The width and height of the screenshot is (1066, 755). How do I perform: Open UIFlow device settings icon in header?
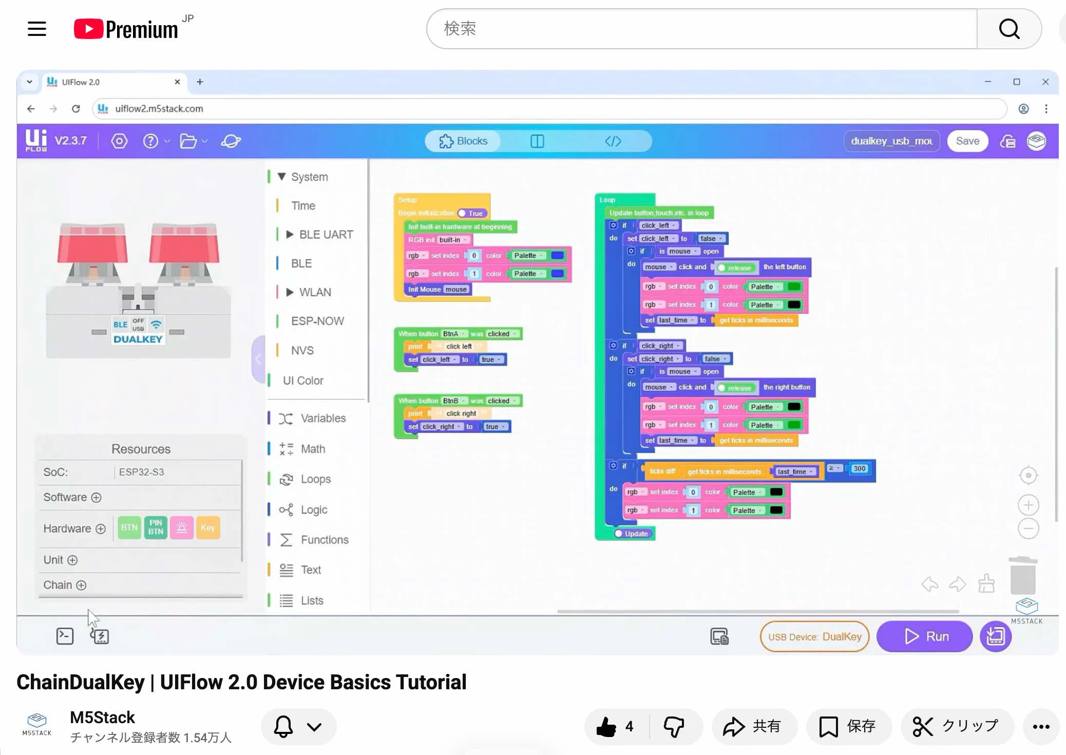[119, 141]
